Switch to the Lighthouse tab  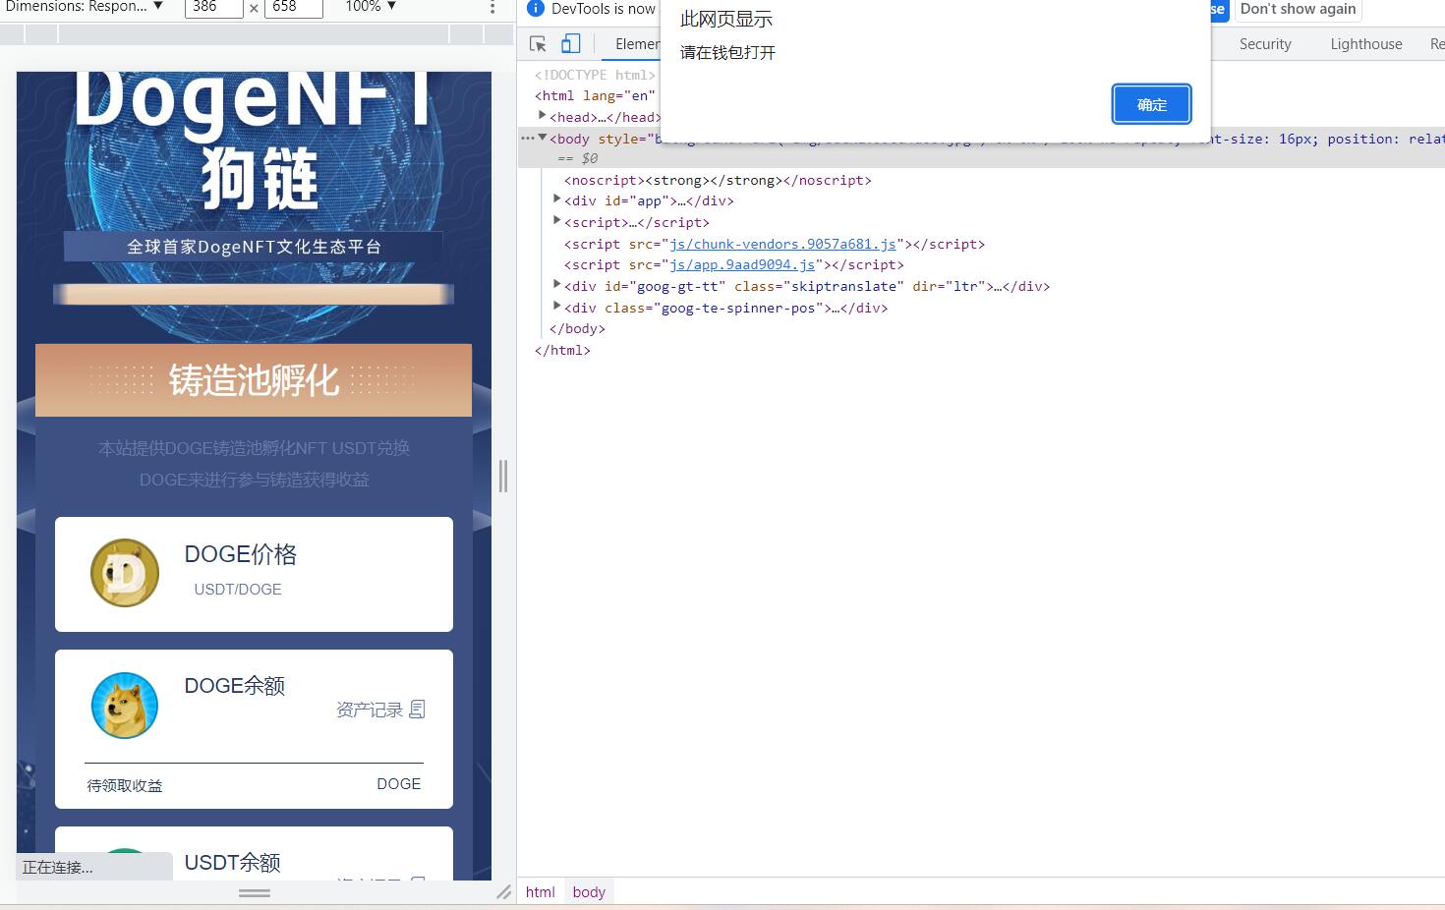pos(1365,44)
